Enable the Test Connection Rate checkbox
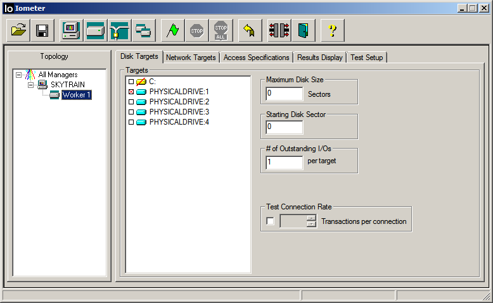The width and height of the screenshot is (493, 303). [x=270, y=221]
